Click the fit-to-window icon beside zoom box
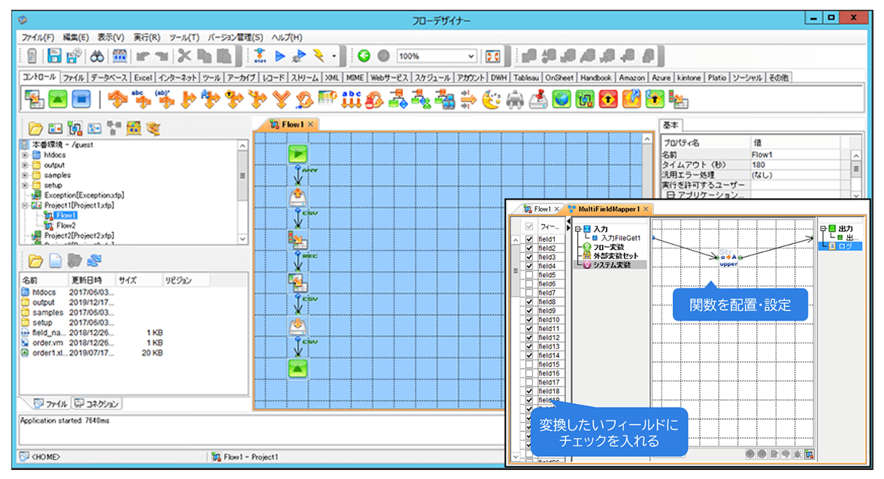Image resolution: width=884 pixels, height=479 pixels. coord(492,56)
